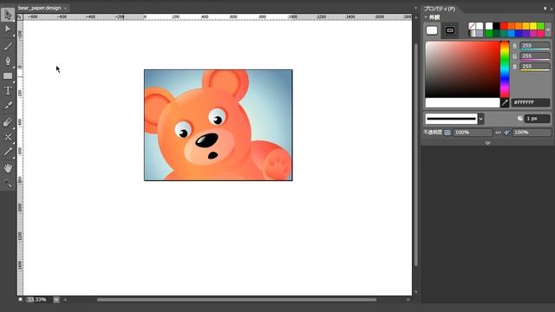Screen dimensions: 555x312
Task: Select the bear artwork on canvas
Action: 219,125
